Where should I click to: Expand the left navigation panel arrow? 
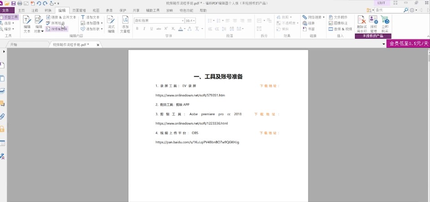click(4, 51)
